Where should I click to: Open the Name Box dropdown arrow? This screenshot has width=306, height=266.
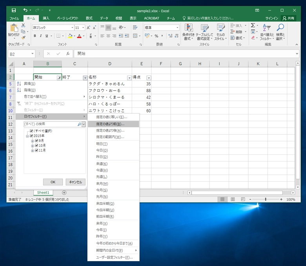click(x=33, y=54)
